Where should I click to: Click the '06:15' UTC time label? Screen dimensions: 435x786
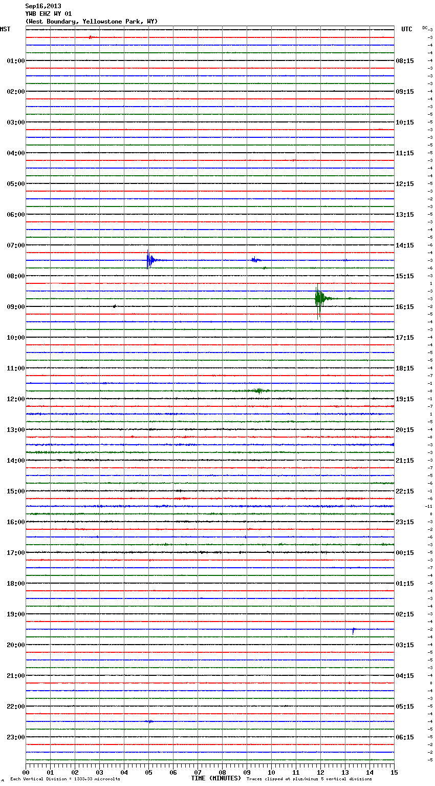[x=405, y=737]
